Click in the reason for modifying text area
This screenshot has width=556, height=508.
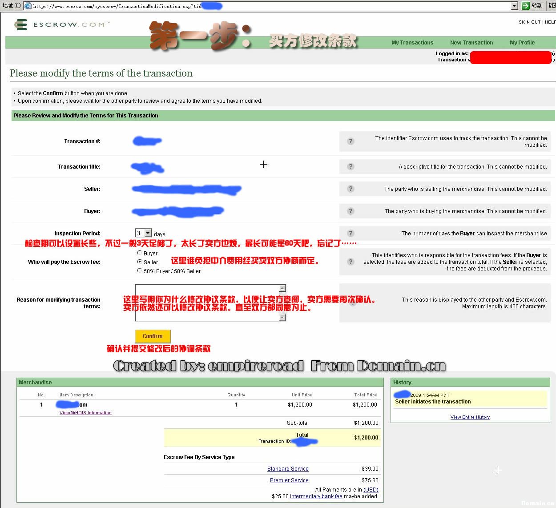[207, 303]
